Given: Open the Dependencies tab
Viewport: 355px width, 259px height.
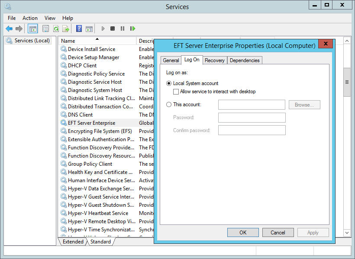Looking at the screenshot, I should pos(245,60).
